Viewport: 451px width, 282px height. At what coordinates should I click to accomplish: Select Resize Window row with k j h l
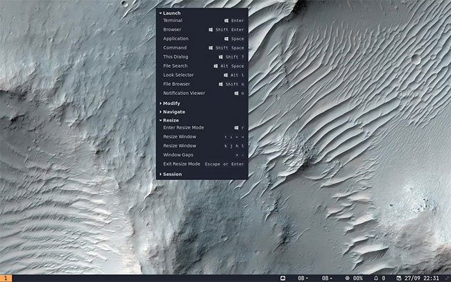point(202,146)
